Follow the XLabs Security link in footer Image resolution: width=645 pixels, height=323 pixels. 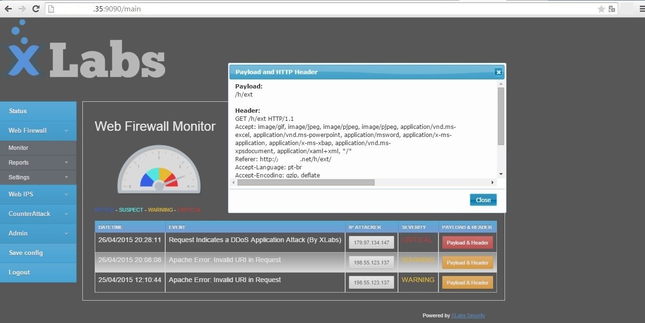(x=468, y=315)
